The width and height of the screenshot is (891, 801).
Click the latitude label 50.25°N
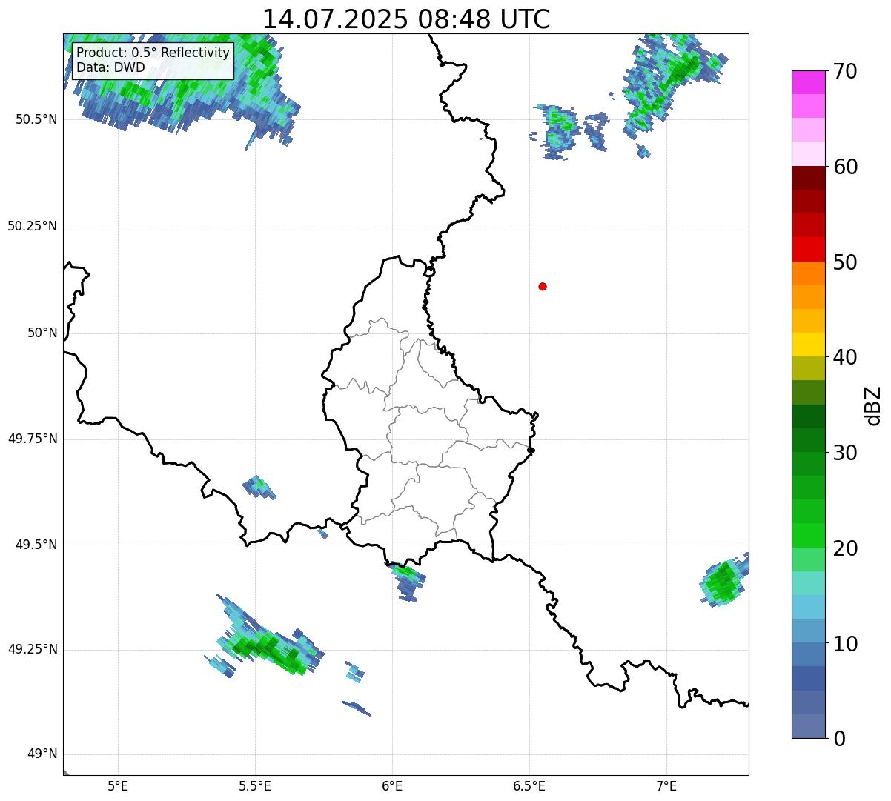(32, 226)
